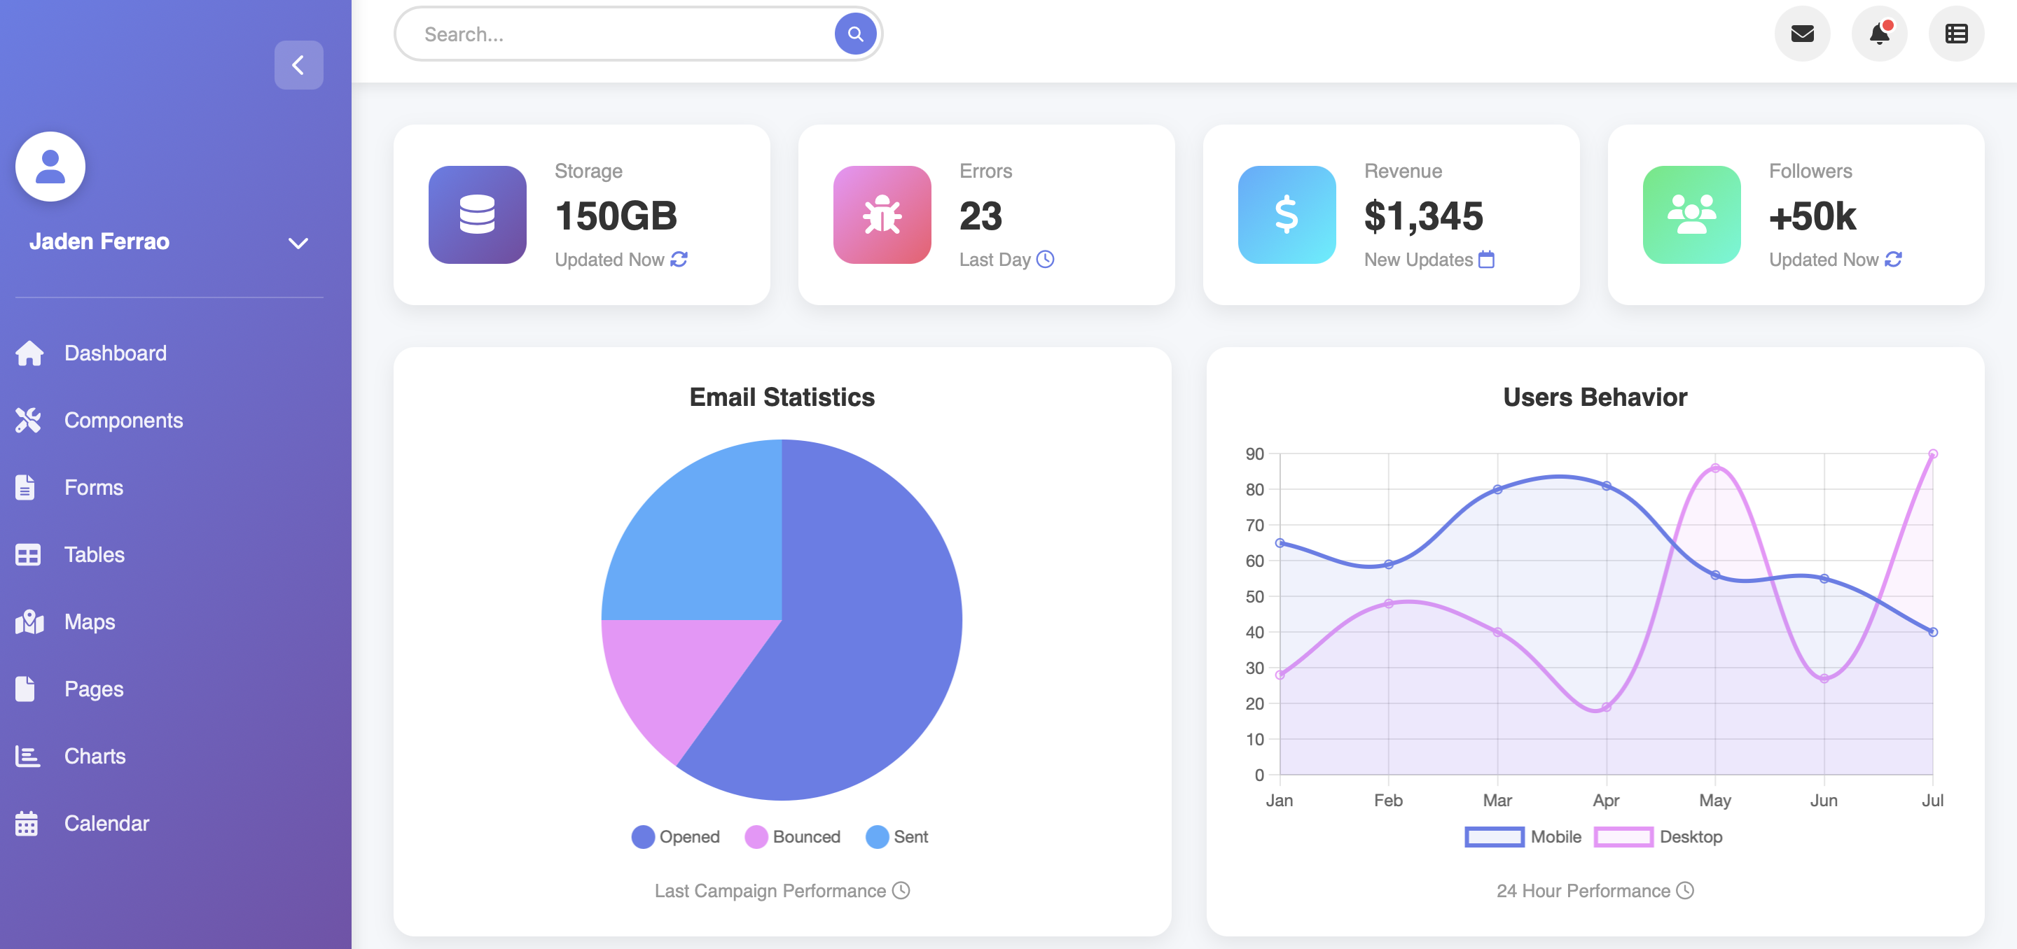The width and height of the screenshot is (2017, 949).
Task: Click the Storage database icon tile
Action: [x=477, y=214]
